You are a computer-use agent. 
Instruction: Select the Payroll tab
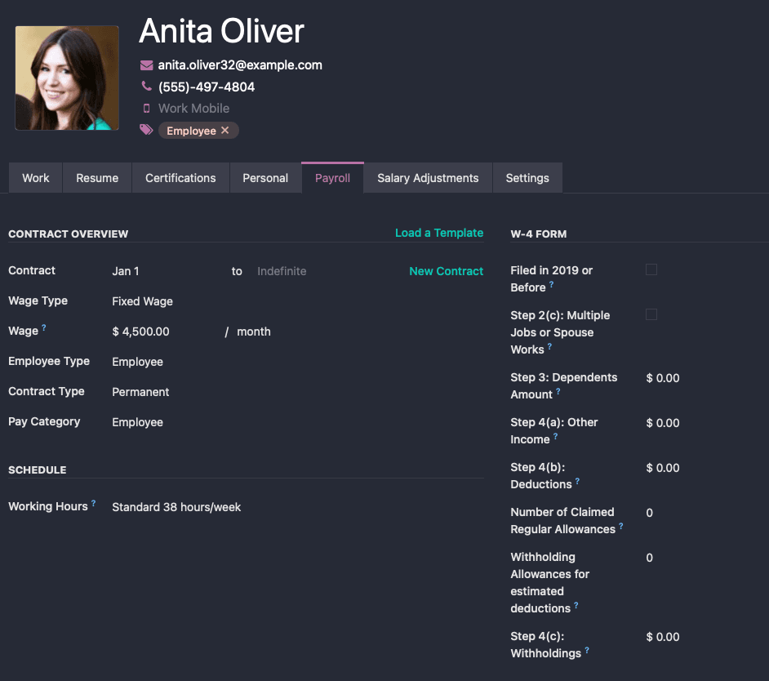point(332,178)
